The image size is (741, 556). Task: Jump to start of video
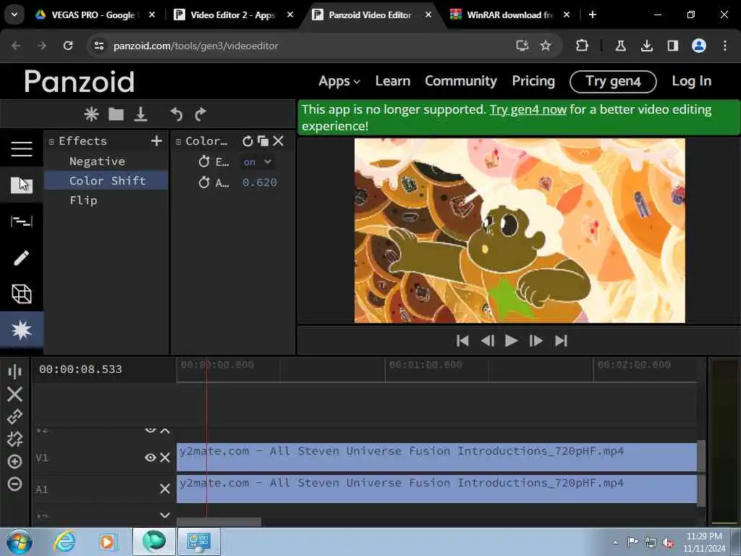[462, 341]
